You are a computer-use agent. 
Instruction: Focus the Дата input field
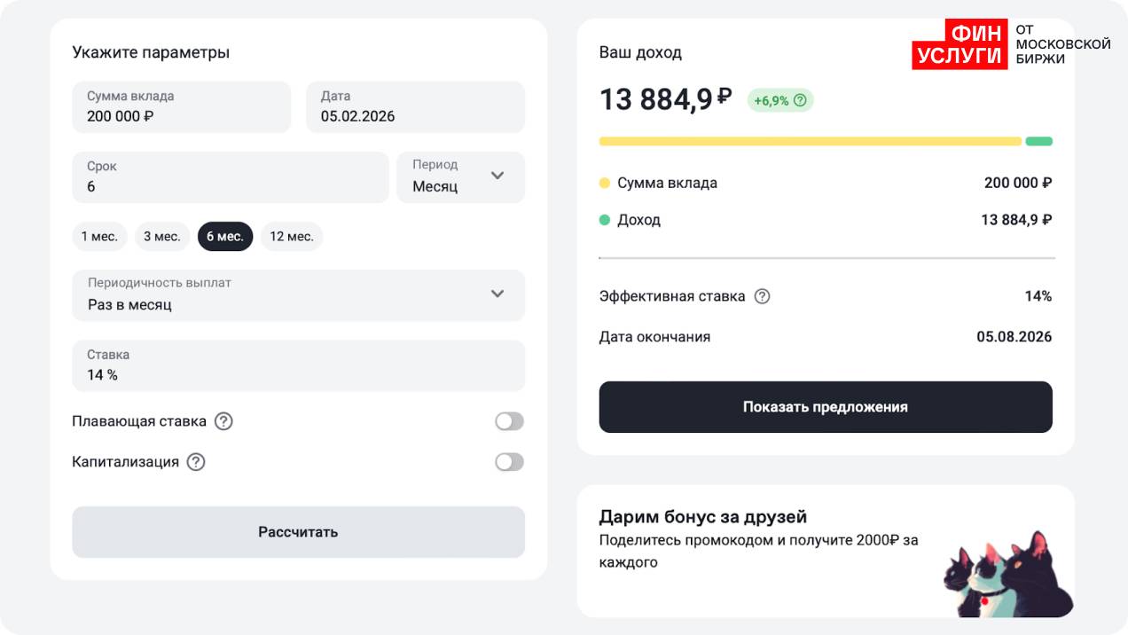pos(415,107)
